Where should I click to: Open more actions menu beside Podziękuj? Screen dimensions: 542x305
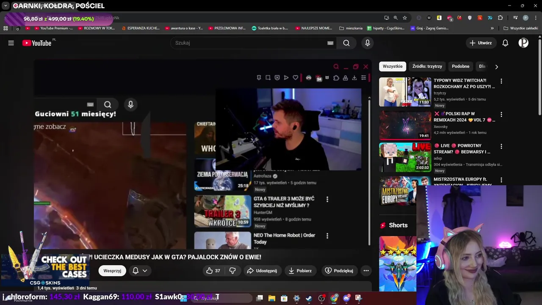pos(366,271)
